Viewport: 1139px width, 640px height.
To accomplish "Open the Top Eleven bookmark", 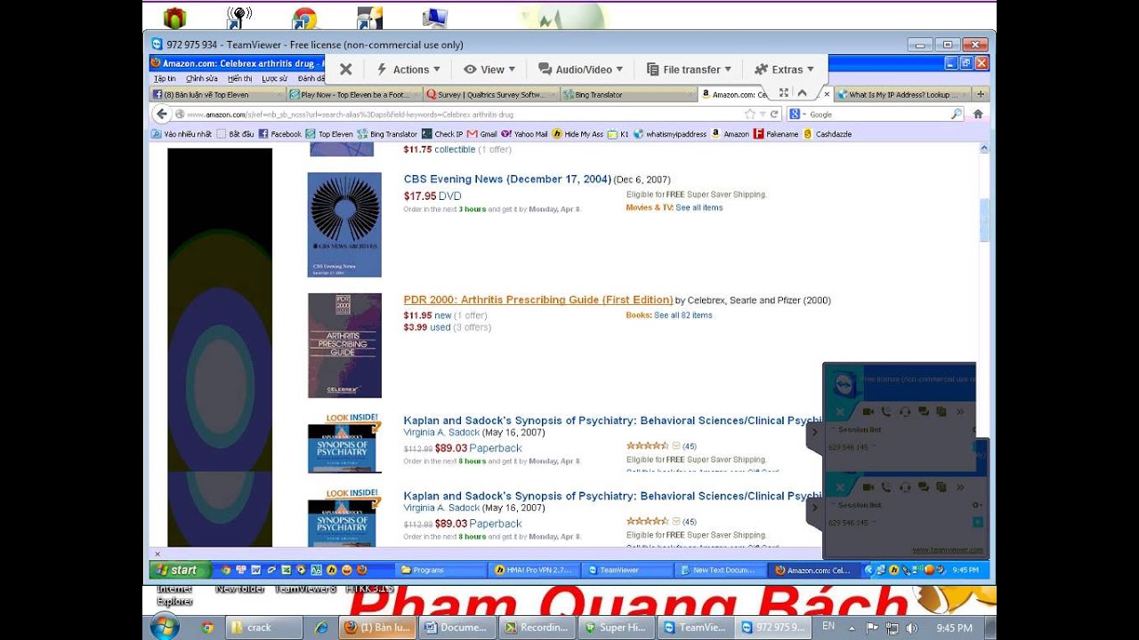I will coord(329,134).
